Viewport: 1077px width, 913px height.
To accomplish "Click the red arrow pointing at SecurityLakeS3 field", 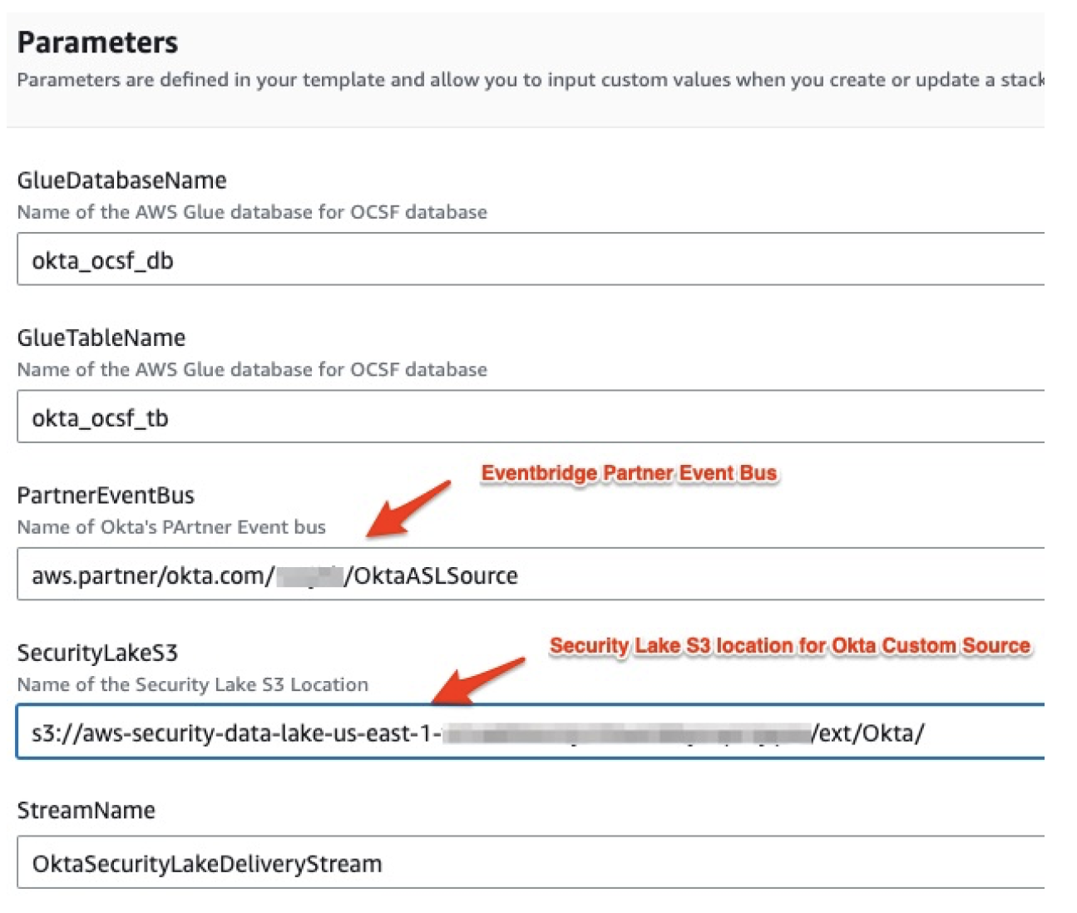I will [x=478, y=678].
